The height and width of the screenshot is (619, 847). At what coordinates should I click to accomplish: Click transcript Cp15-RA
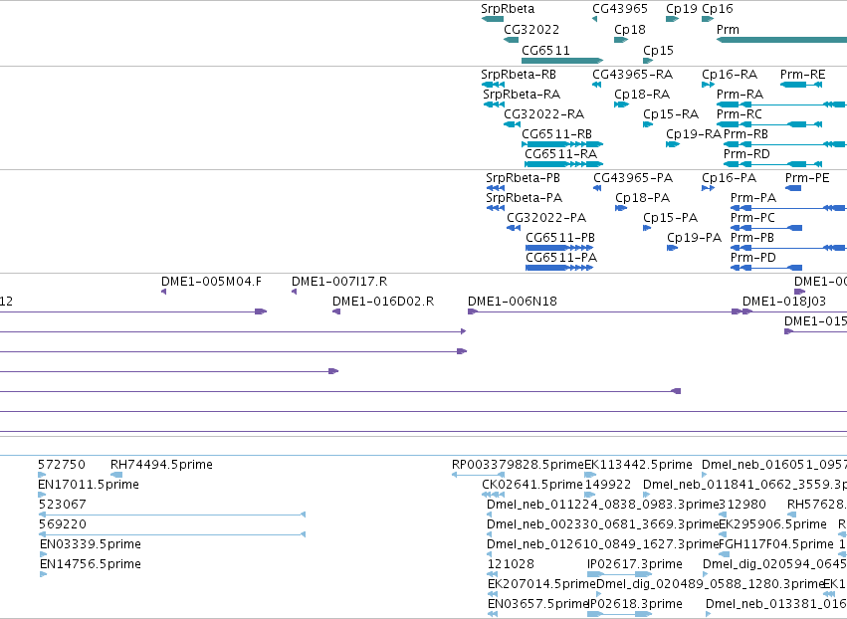(x=648, y=124)
